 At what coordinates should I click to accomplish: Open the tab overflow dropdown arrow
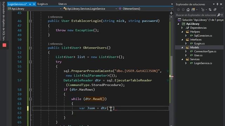coord(172,4)
